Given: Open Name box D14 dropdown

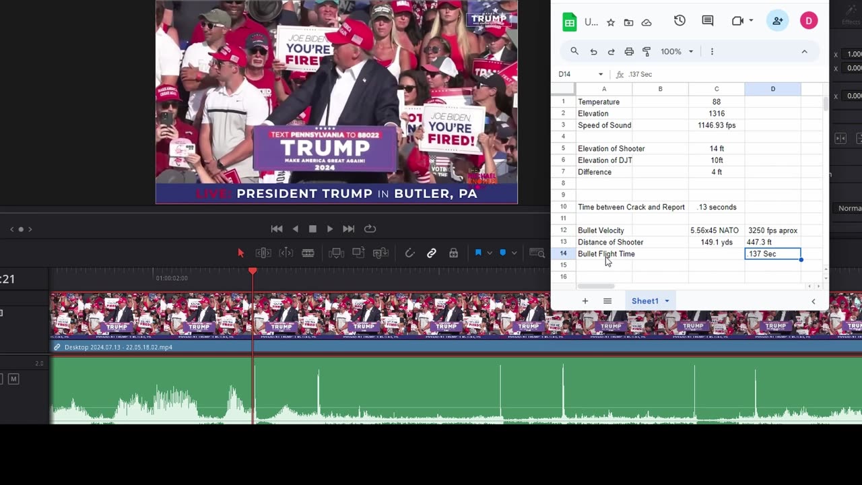Looking at the screenshot, I should (600, 74).
